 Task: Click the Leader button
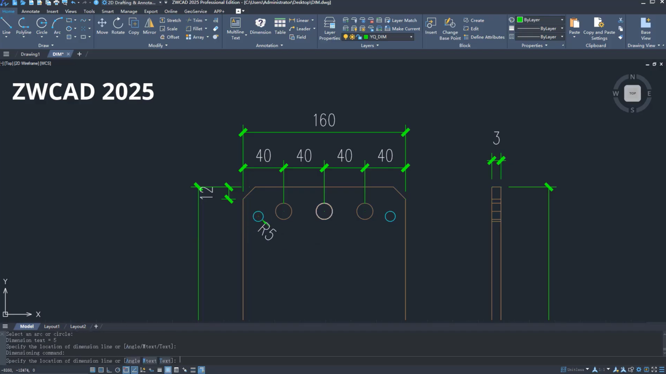pyautogui.click(x=300, y=29)
